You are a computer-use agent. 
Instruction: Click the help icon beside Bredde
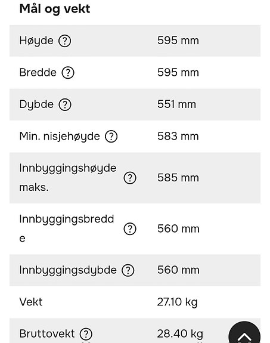68,73
